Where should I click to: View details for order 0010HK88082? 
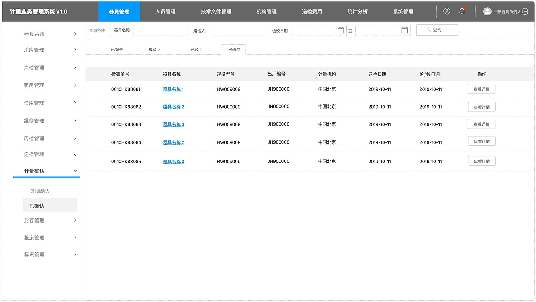click(482, 107)
